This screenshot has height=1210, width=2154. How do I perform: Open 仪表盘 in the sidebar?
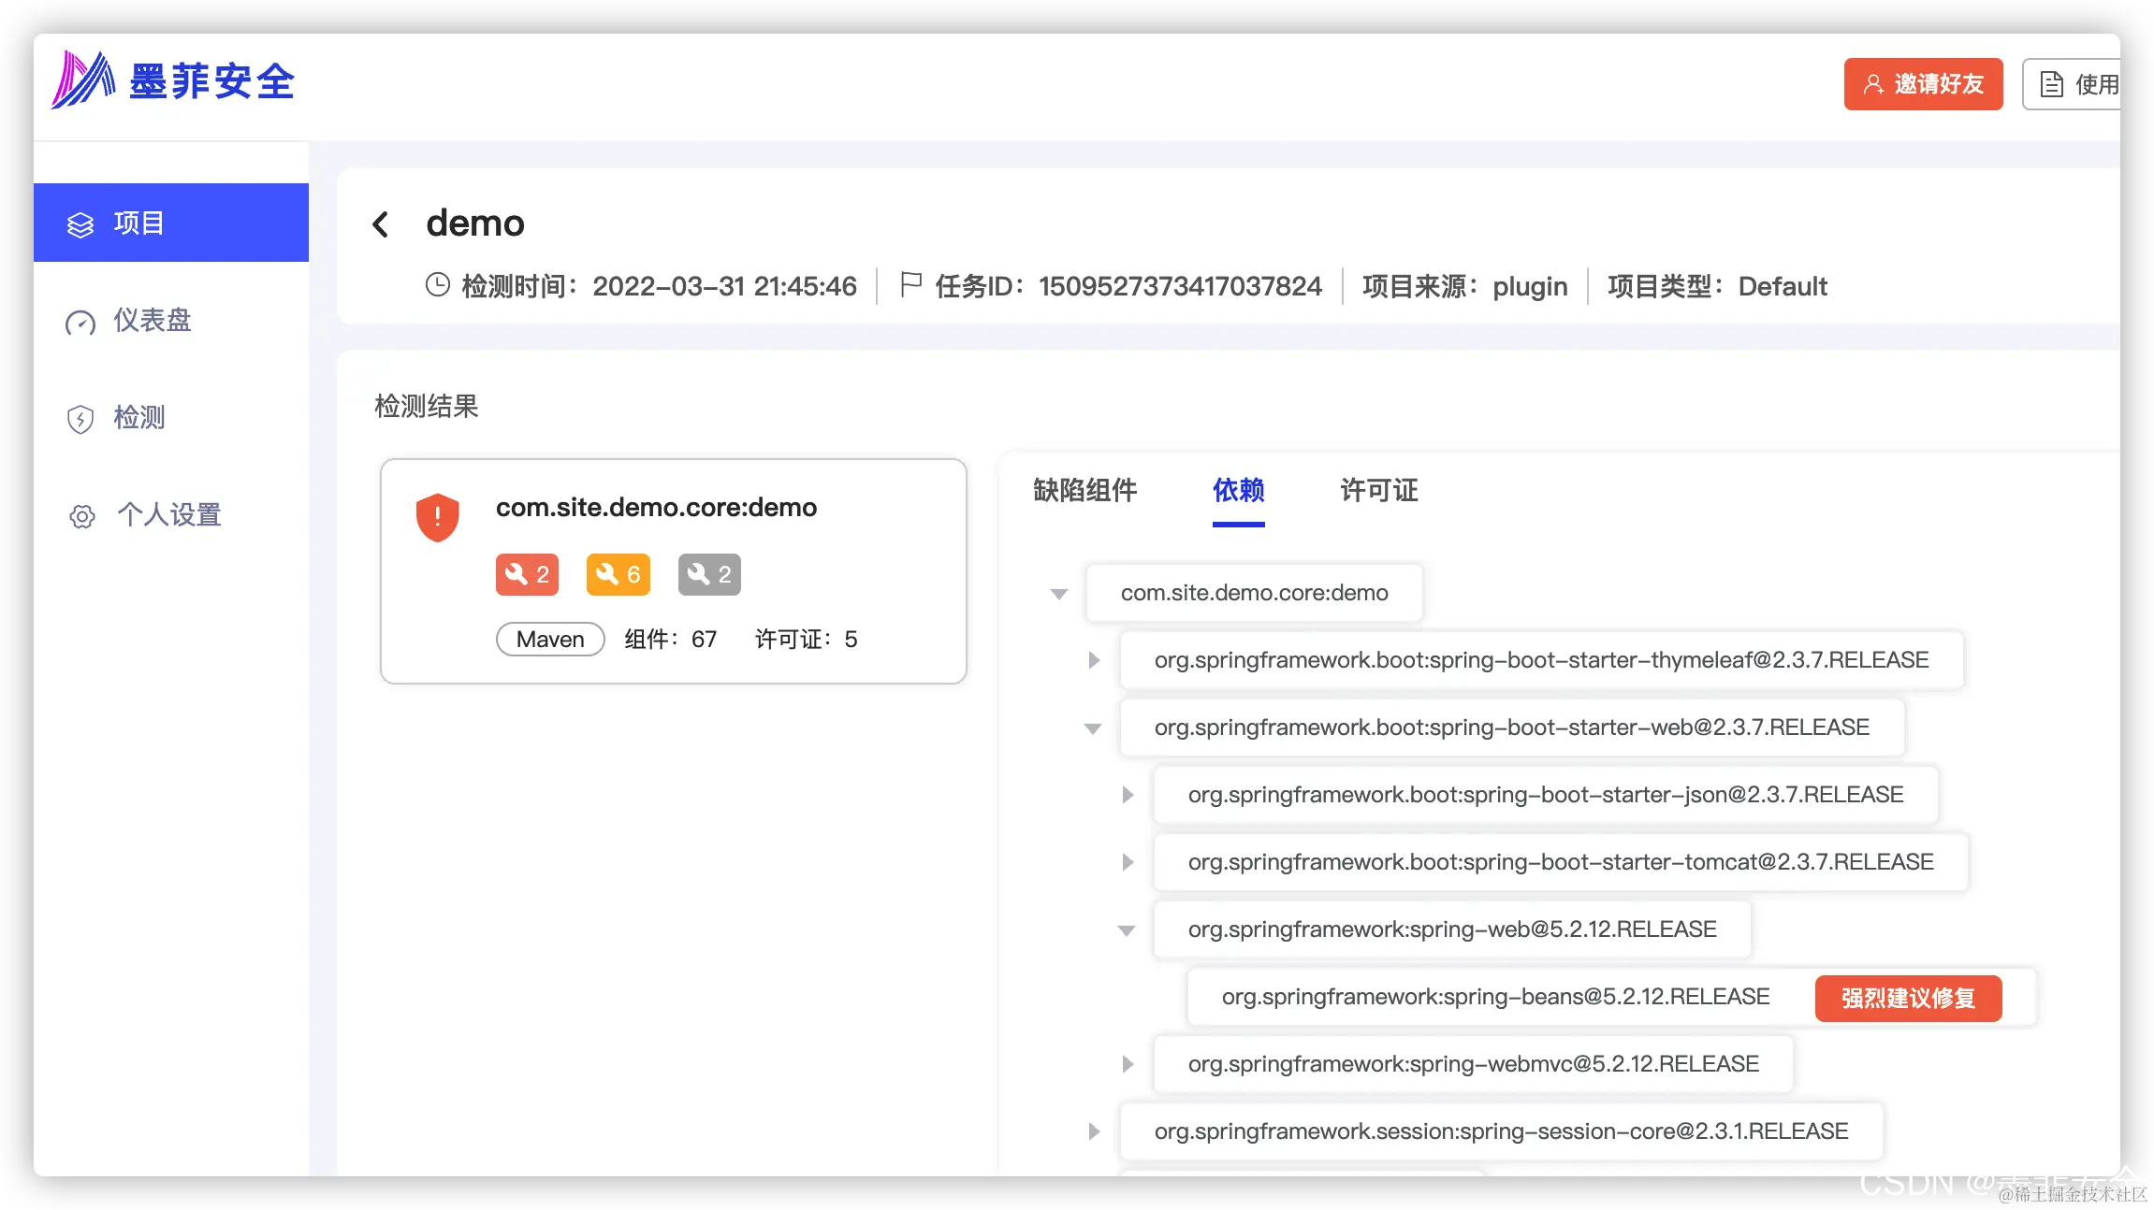152,321
